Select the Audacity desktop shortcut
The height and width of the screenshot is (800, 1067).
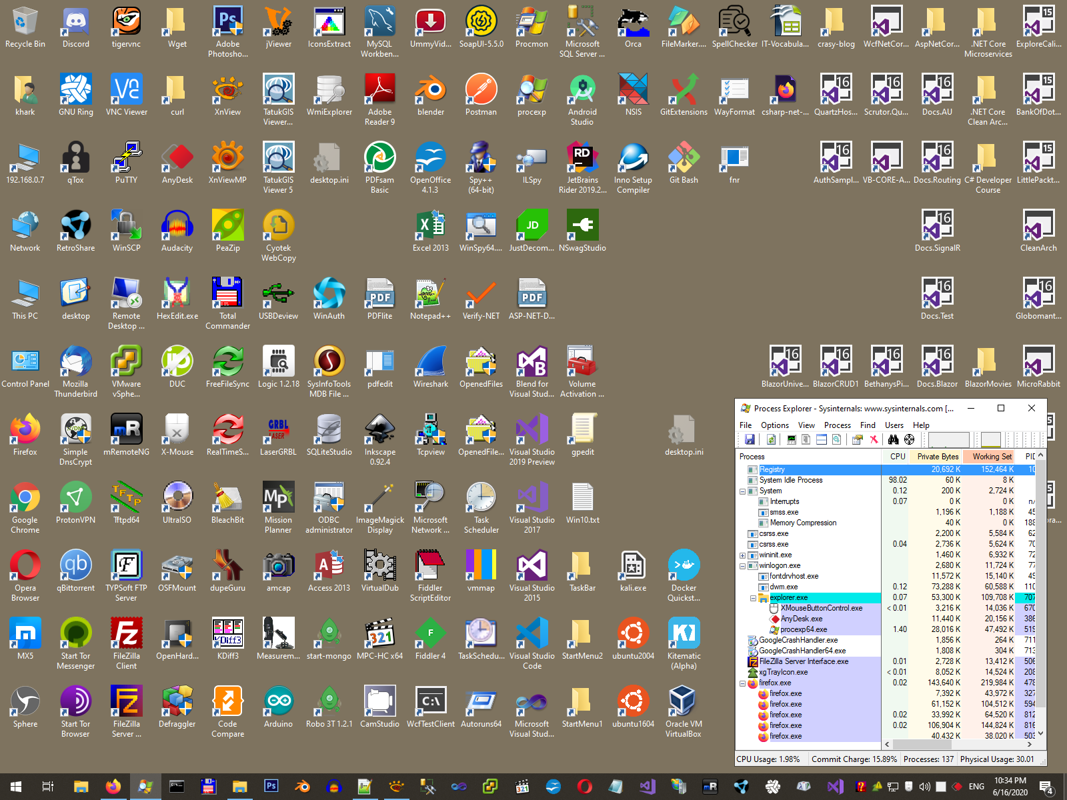click(177, 231)
